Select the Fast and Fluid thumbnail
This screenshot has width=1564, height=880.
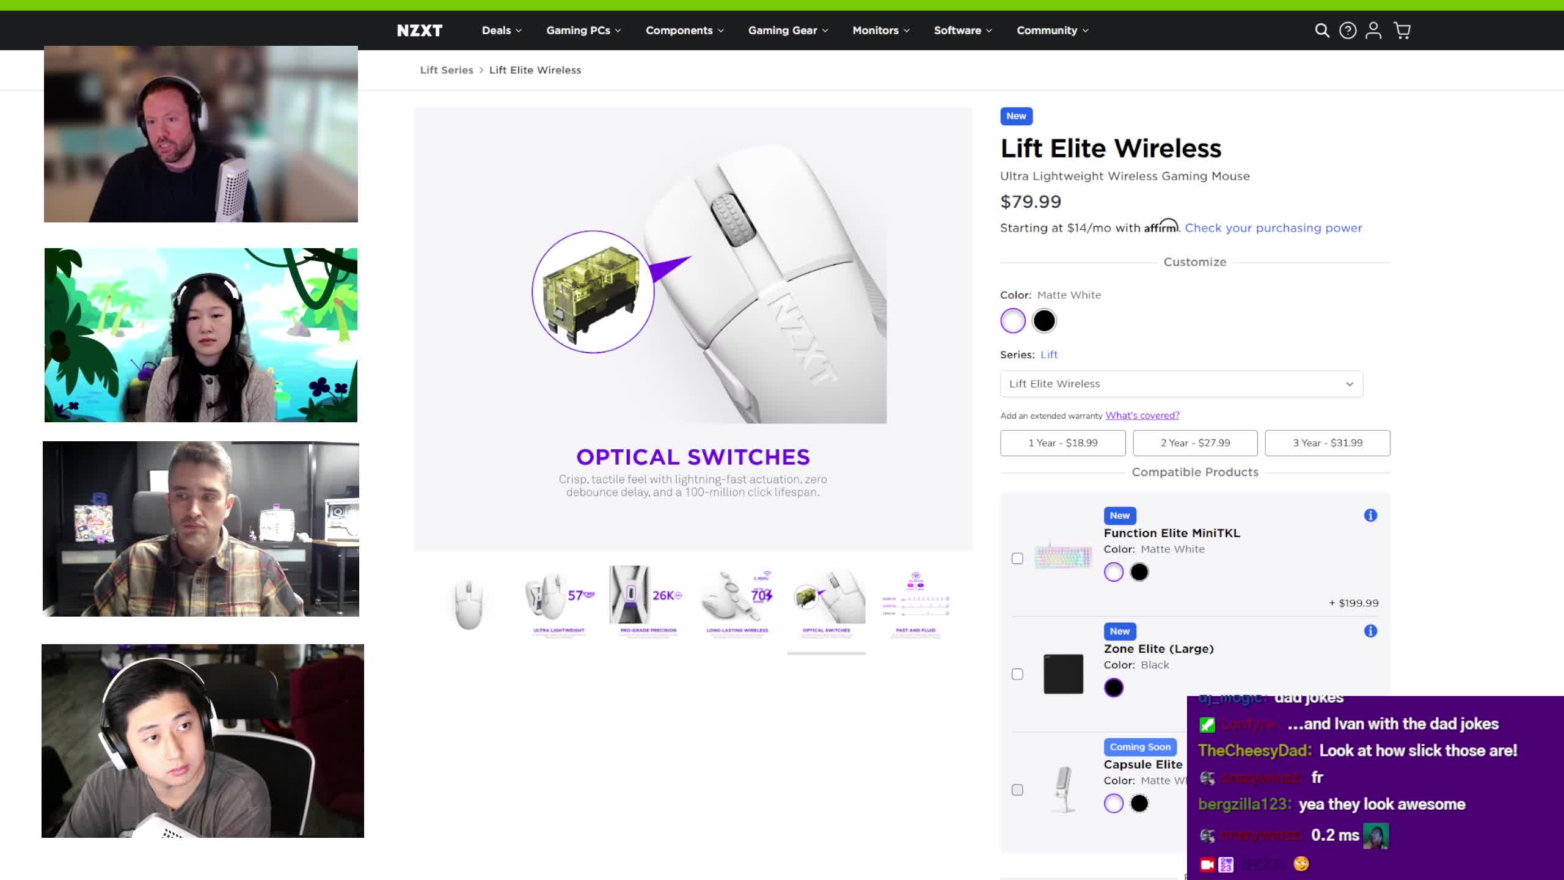point(916,603)
